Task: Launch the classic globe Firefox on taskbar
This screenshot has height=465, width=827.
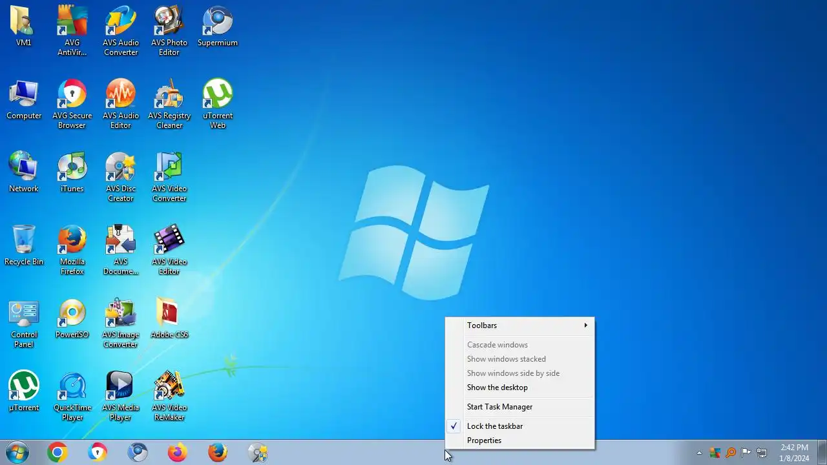Action: 218,453
